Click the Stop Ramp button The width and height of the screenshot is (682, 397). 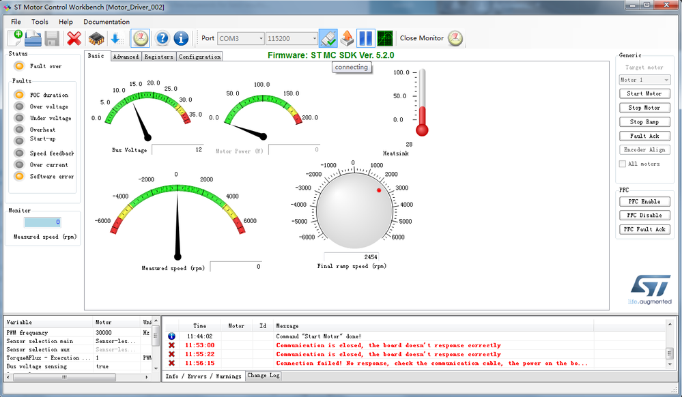644,121
